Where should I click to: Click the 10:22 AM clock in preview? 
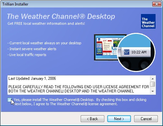[139, 52]
